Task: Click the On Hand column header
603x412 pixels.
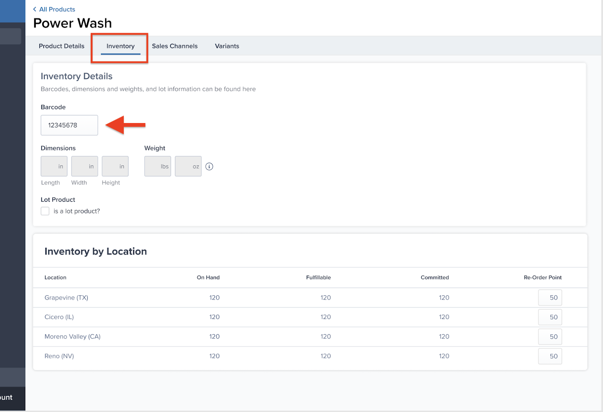Action: pyautogui.click(x=208, y=278)
